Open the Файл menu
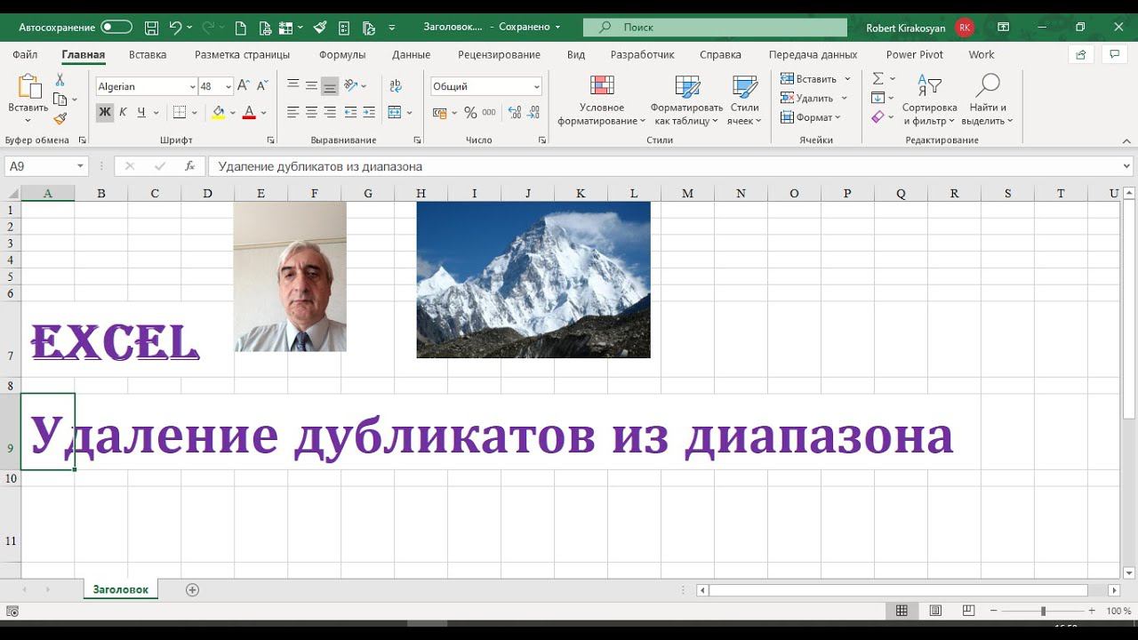Viewport: 1138px width, 640px height. 25,54
